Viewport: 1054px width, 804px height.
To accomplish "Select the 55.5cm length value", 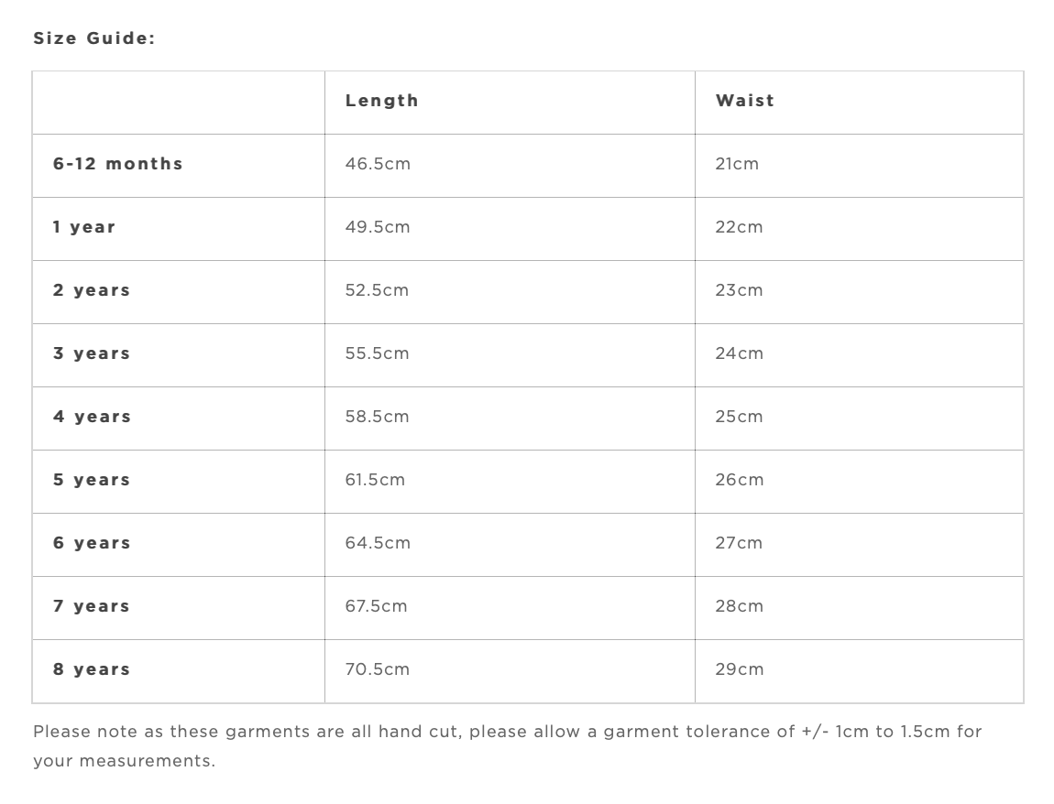I will (378, 353).
